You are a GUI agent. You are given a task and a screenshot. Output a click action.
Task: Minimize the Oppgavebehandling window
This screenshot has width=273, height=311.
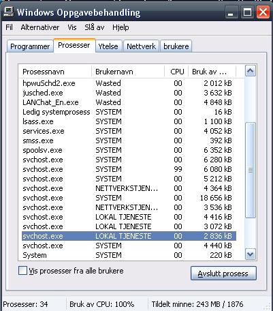point(230,12)
